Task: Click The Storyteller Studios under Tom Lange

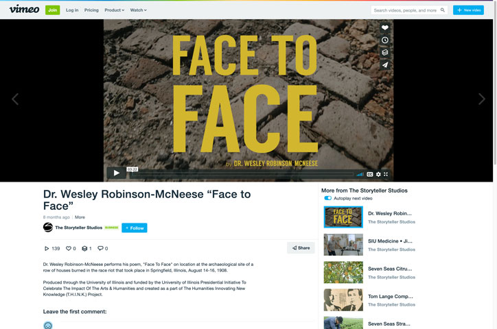Action: (391, 304)
